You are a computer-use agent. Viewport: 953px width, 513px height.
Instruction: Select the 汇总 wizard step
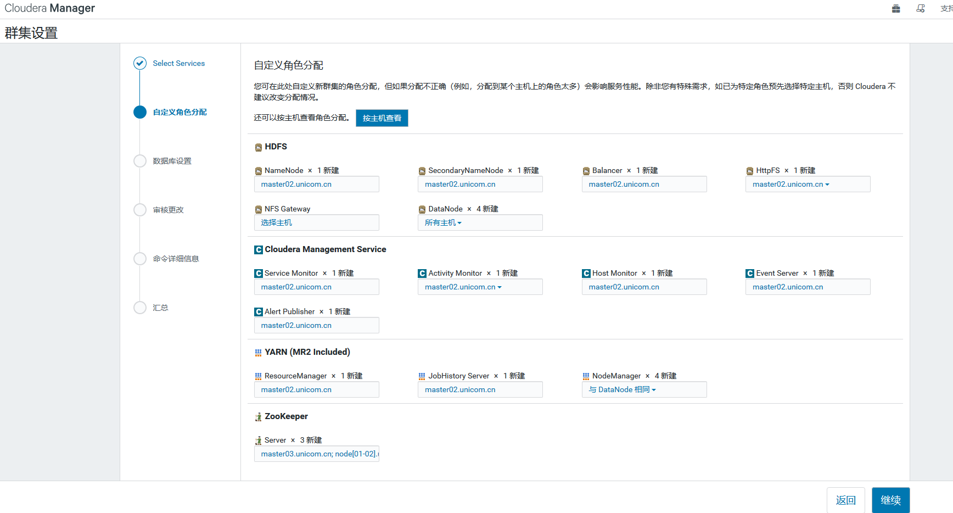(160, 308)
